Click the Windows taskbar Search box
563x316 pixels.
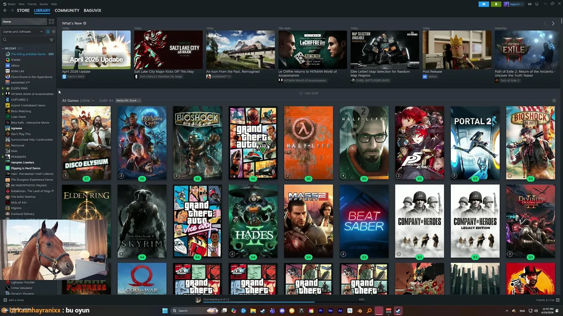coord(195,311)
